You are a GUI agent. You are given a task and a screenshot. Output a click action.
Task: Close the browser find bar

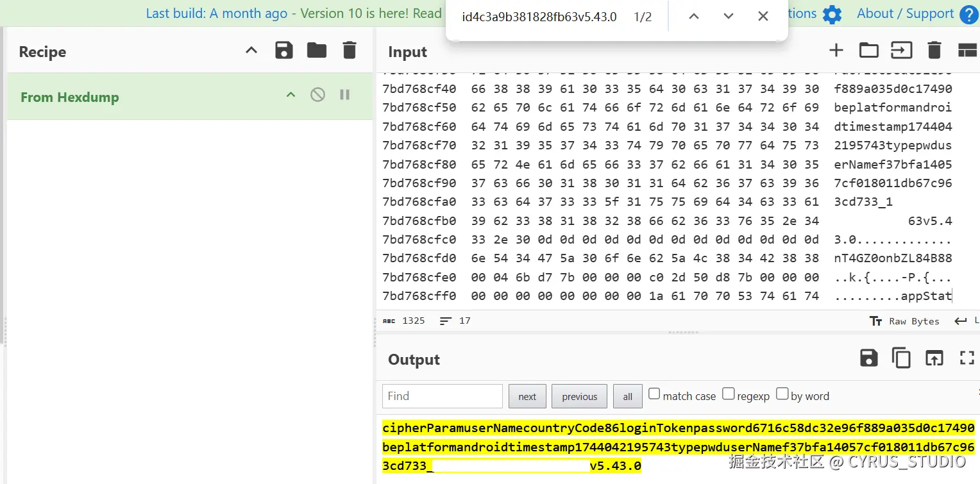[763, 17]
